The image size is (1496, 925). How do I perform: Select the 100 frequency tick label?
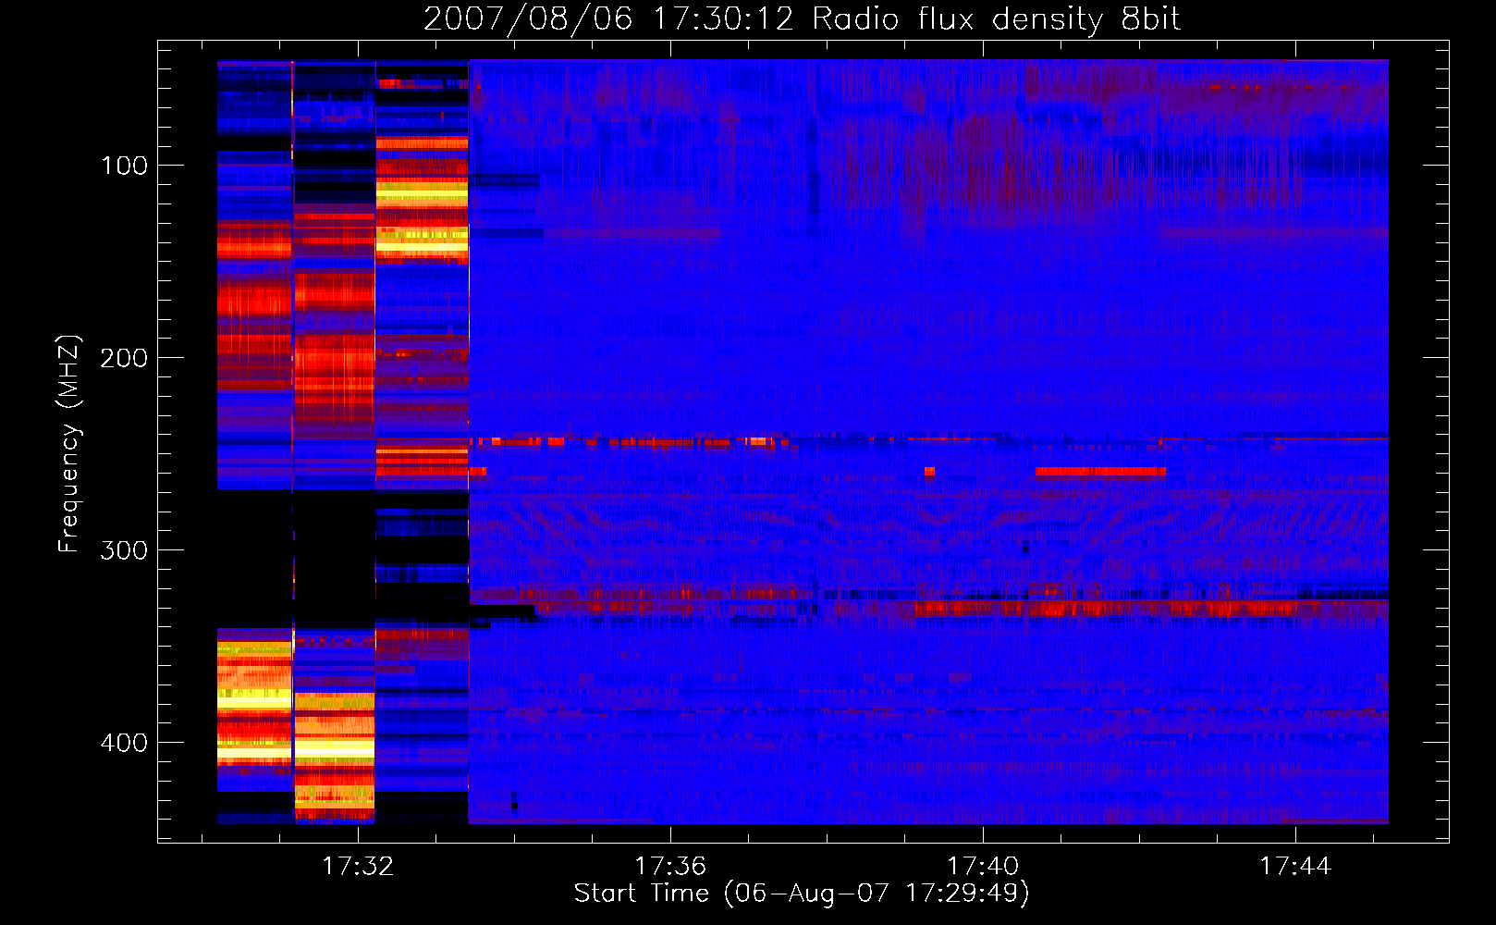[x=125, y=166]
